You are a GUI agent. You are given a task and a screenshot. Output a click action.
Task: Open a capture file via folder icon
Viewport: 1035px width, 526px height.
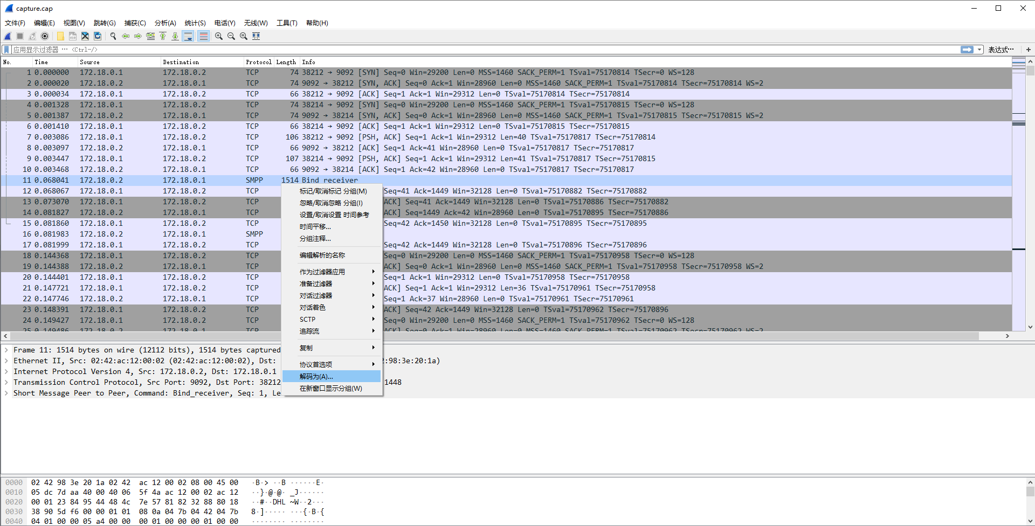pyautogui.click(x=60, y=36)
